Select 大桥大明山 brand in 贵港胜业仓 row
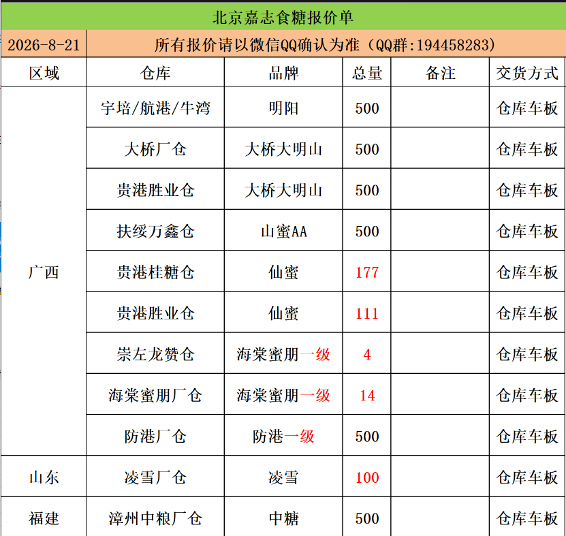566x536 pixels. coord(283,190)
